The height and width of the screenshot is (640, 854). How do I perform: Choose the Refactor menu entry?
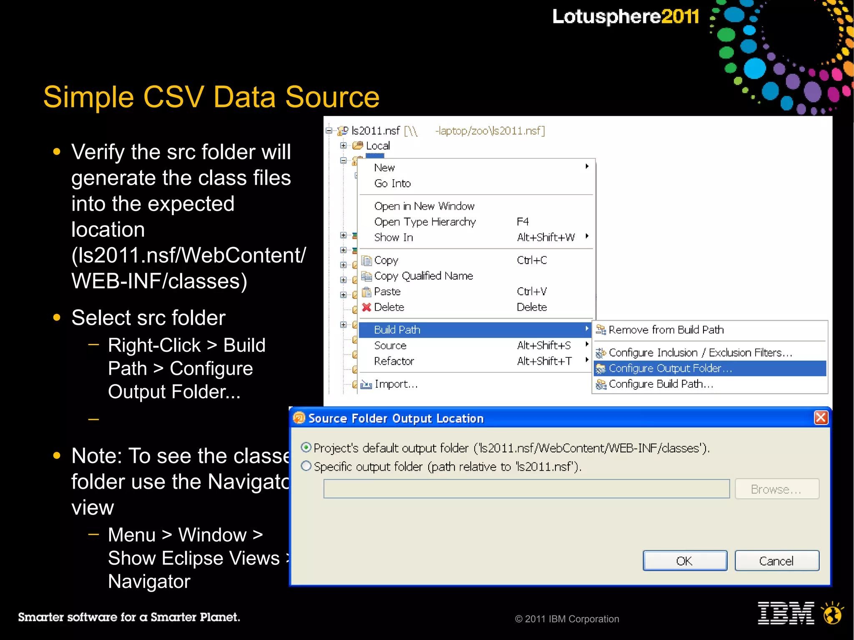[475, 361]
